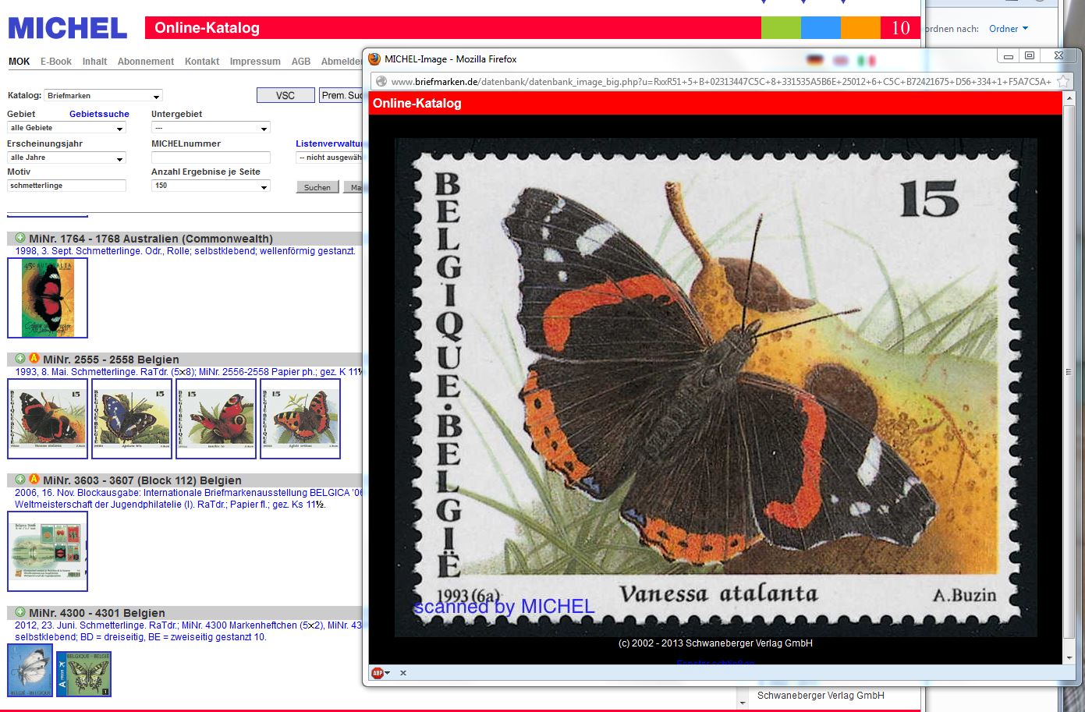This screenshot has height=712, width=1085.
Task: Click the Firefox icon in popup title bar
Action: point(374,59)
